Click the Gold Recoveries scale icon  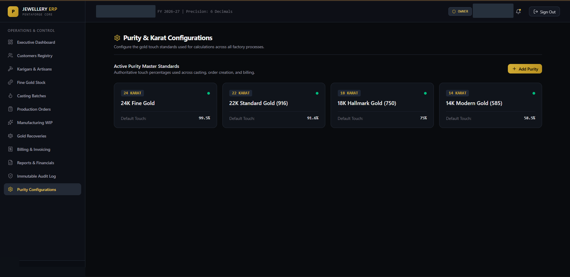(10, 136)
